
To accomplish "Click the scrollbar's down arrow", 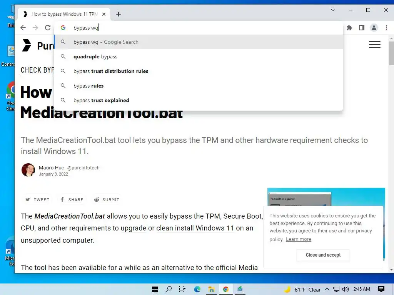I will coord(391,270).
